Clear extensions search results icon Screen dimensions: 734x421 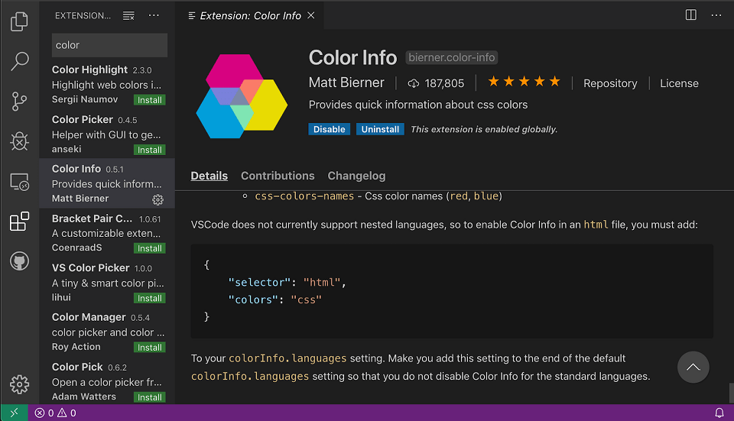tap(128, 15)
